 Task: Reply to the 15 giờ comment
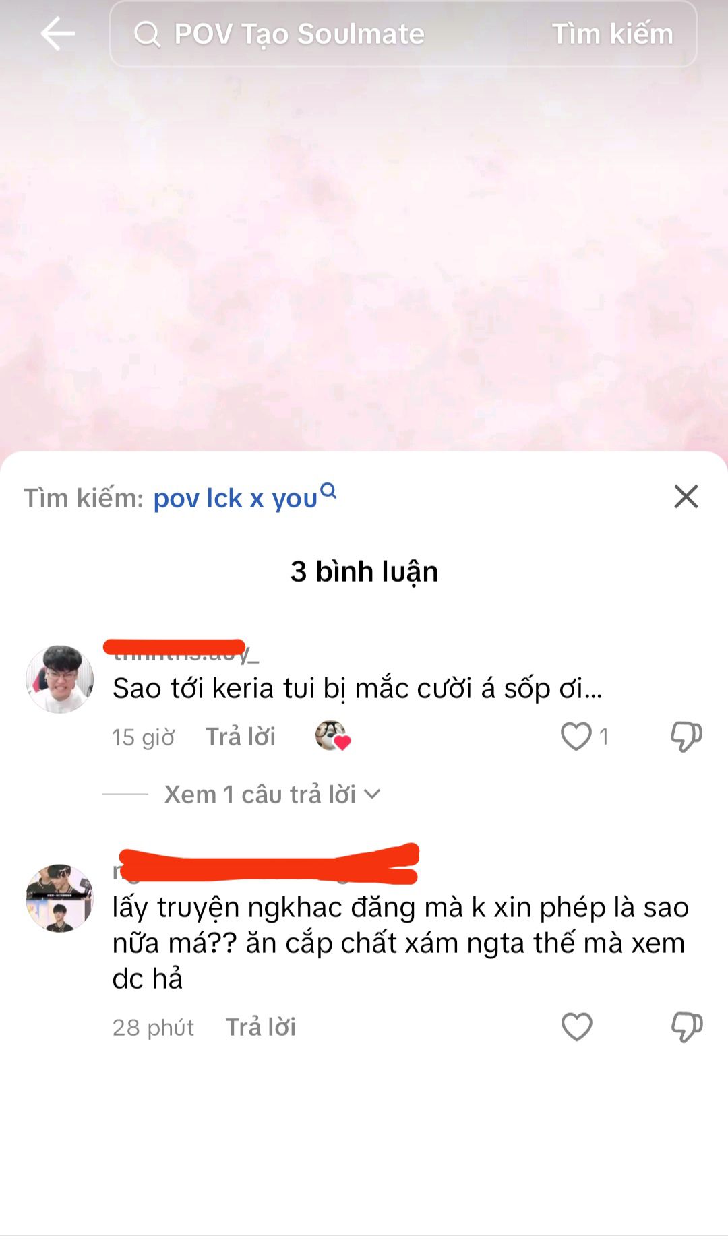241,737
